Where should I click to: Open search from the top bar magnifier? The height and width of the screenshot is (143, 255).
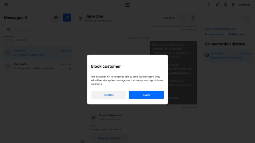(x=209, y=5)
